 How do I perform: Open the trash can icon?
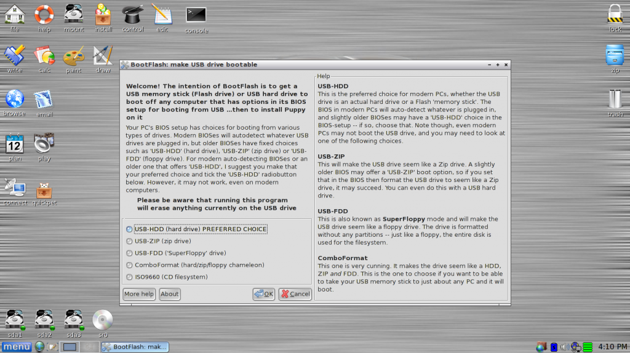pos(615,99)
